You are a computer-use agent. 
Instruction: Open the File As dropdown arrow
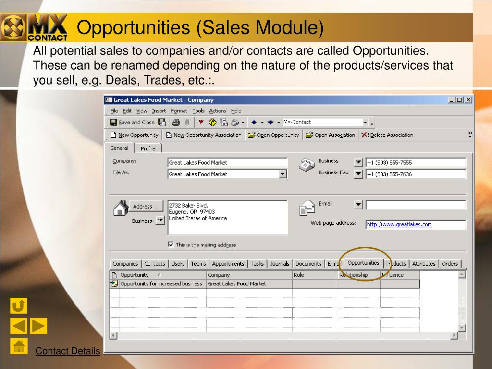(283, 174)
